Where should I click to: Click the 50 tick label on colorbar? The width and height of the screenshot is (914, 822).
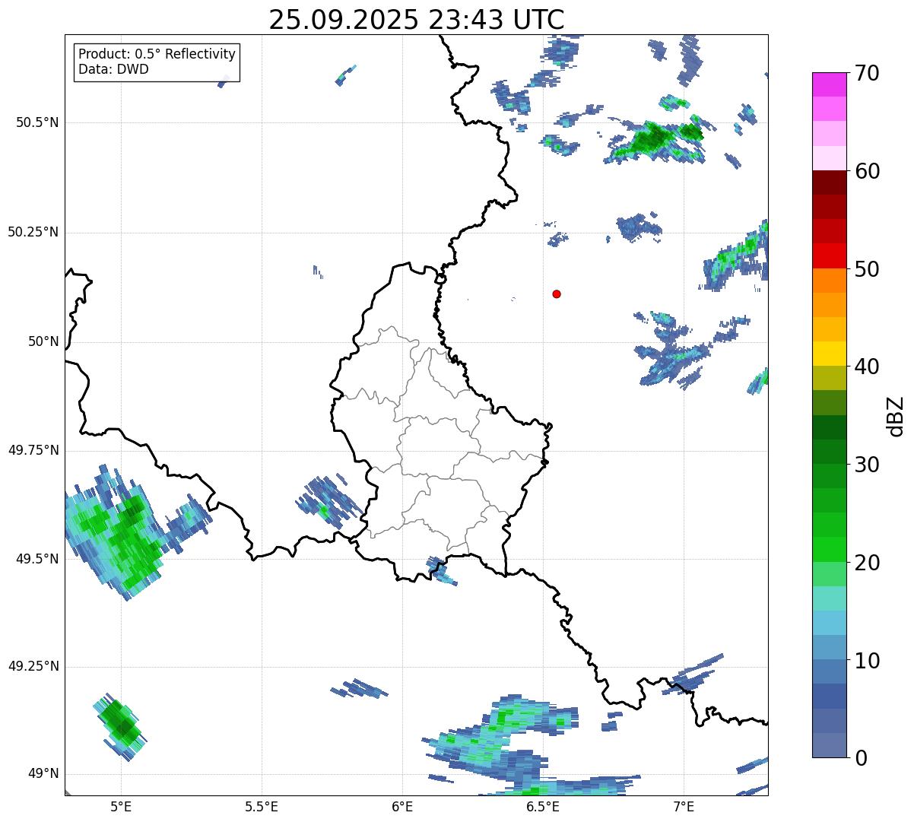(x=867, y=269)
